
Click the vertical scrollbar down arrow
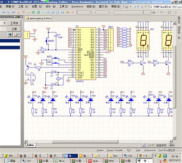pyautogui.click(x=174, y=138)
